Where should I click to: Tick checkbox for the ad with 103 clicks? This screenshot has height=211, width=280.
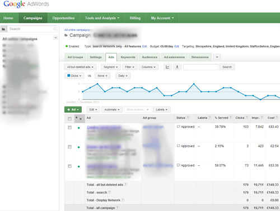coord(69,127)
